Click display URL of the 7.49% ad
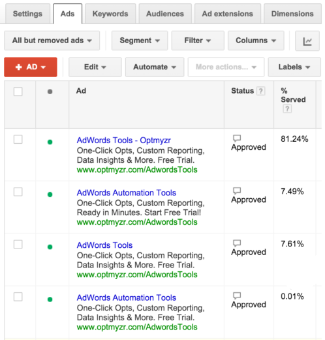Viewport: 325px width, 340px height. point(137,222)
